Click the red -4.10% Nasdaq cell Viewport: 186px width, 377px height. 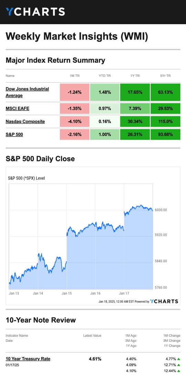(74, 121)
